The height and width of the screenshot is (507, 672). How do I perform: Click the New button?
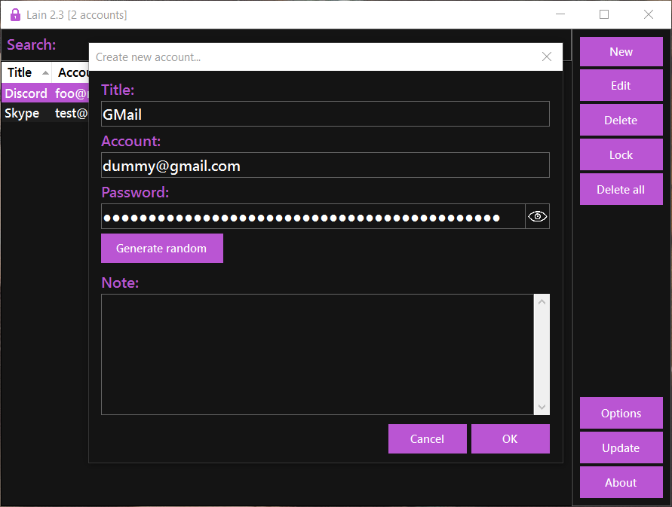point(621,51)
